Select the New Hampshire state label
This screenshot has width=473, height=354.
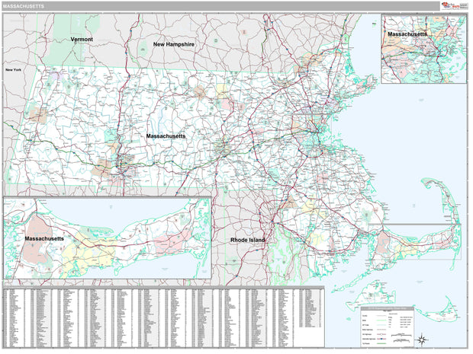[x=174, y=44]
